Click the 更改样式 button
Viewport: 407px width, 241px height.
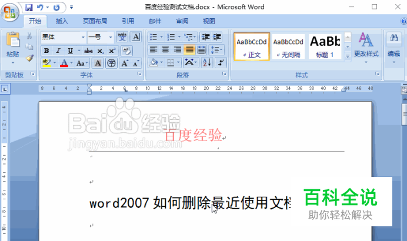pyautogui.click(x=366, y=48)
